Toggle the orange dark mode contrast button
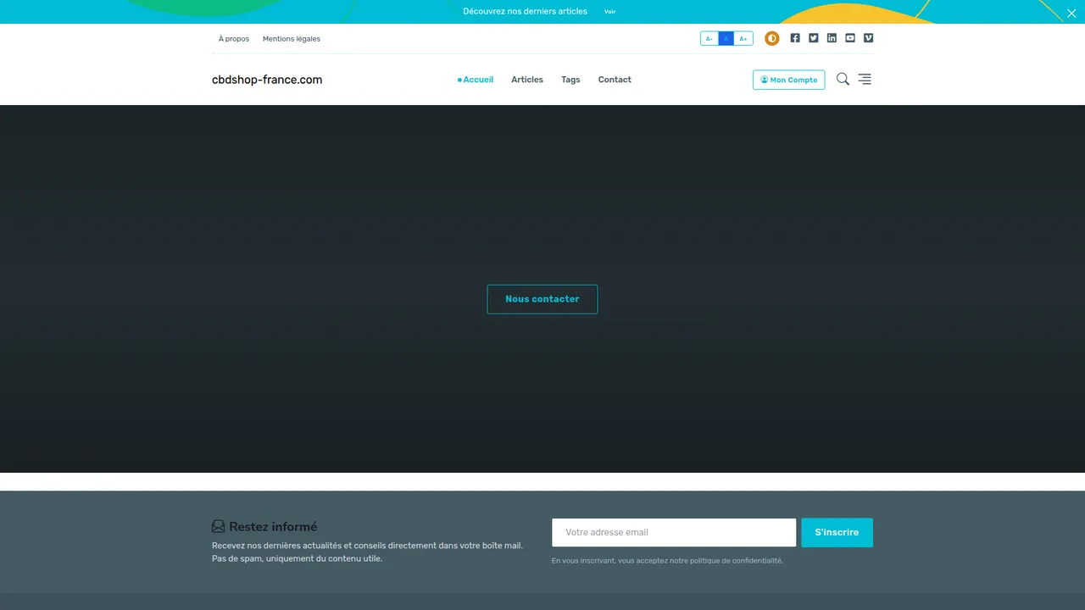1085x610 pixels. [x=772, y=38]
